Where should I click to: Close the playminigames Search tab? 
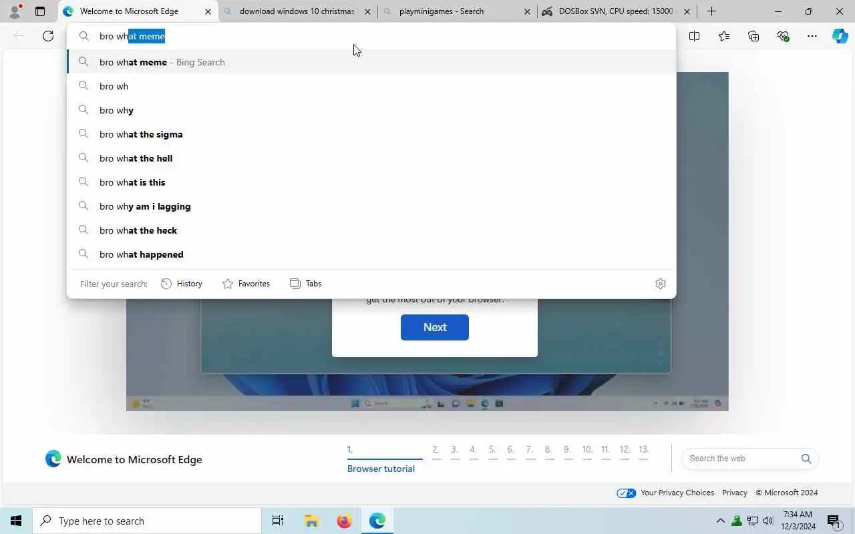(527, 11)
